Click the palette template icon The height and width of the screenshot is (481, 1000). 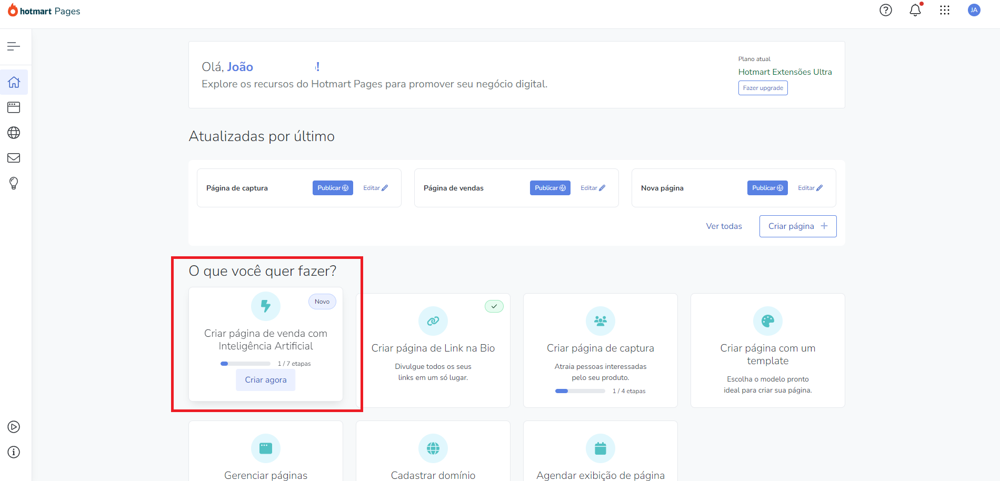(768, 320)
